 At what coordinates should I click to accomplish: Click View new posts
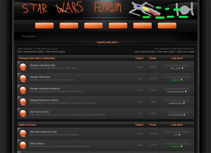(x=166, y=52)
